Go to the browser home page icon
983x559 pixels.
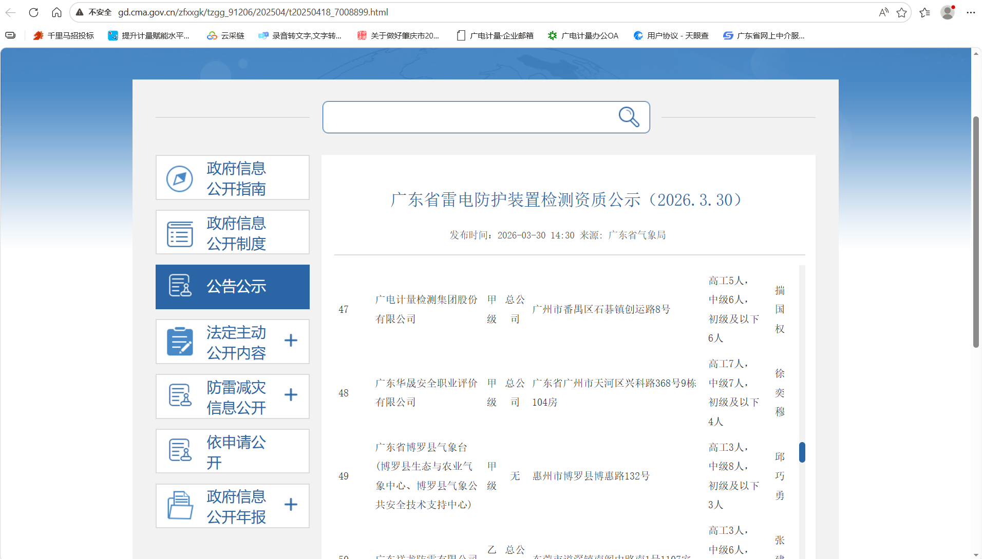pyautogui.click(x=57, y=12)
